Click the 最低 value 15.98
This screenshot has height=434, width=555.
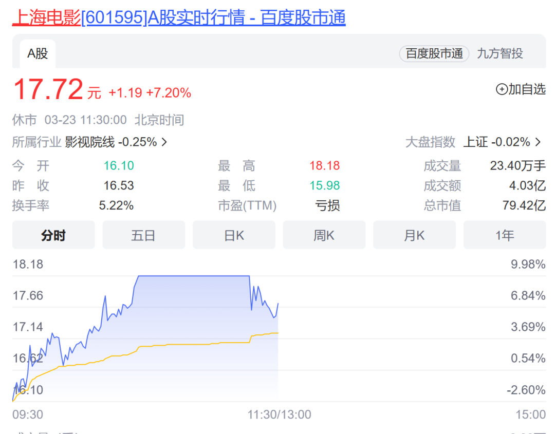click(x=325, y=185)
